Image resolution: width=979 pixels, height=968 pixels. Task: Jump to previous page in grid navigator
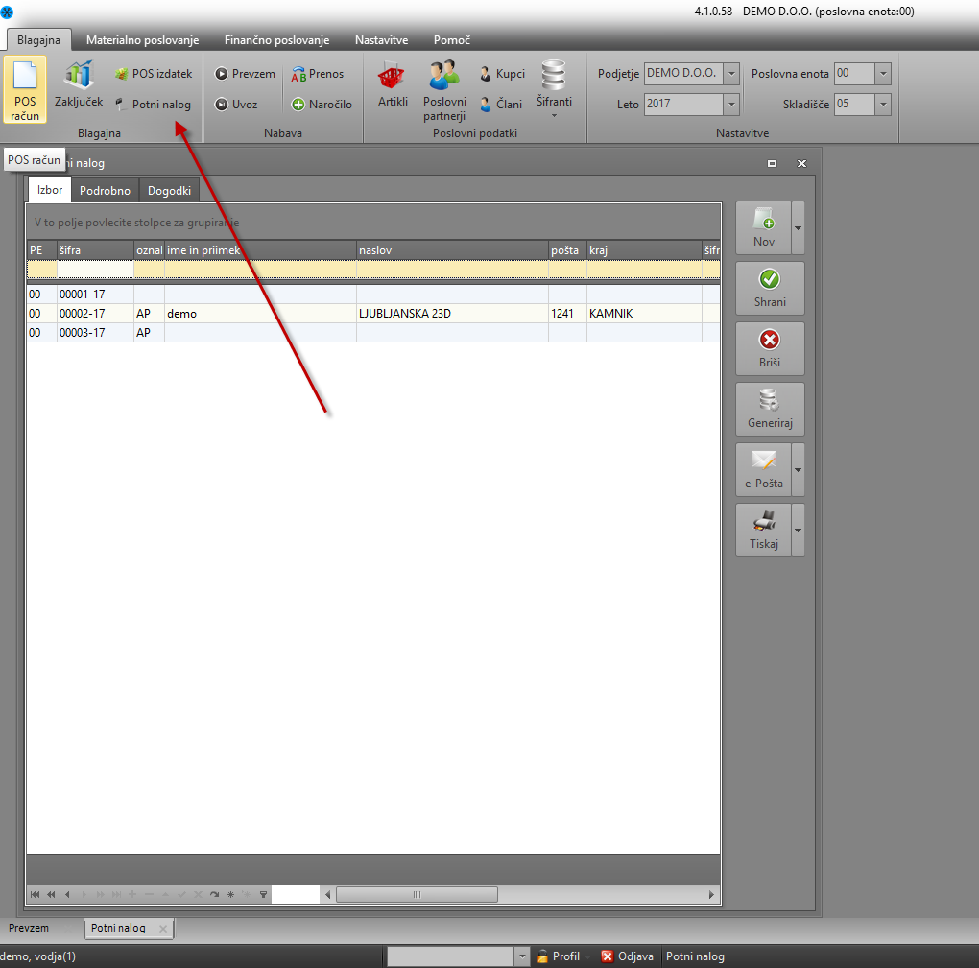coord(51,894)
